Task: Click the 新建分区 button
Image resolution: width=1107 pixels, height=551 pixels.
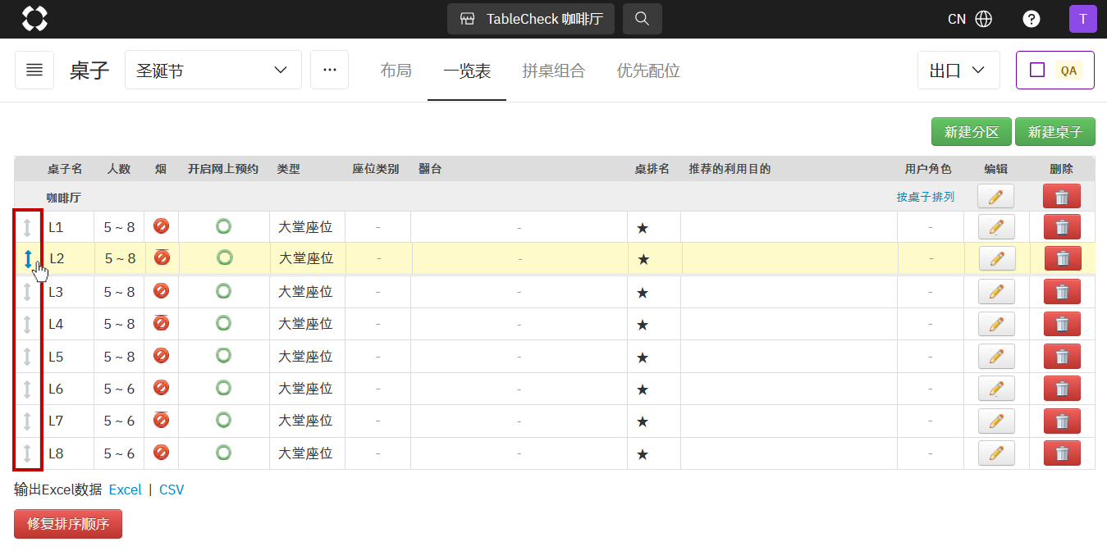Action: pyautogui.click(x=972, y=132)
